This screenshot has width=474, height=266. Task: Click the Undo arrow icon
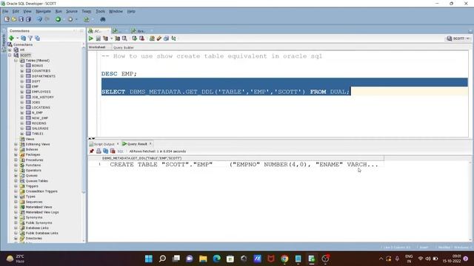[x=39, y=19]
